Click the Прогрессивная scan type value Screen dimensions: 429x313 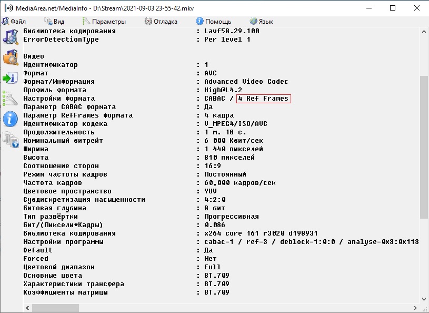coord(232,217)
